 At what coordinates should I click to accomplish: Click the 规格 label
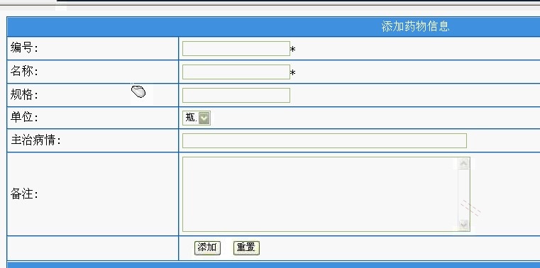tap(24, 94)
